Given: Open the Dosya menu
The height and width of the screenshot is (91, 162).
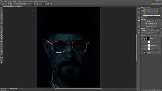Looking at the screenshot, I should 5,1.
